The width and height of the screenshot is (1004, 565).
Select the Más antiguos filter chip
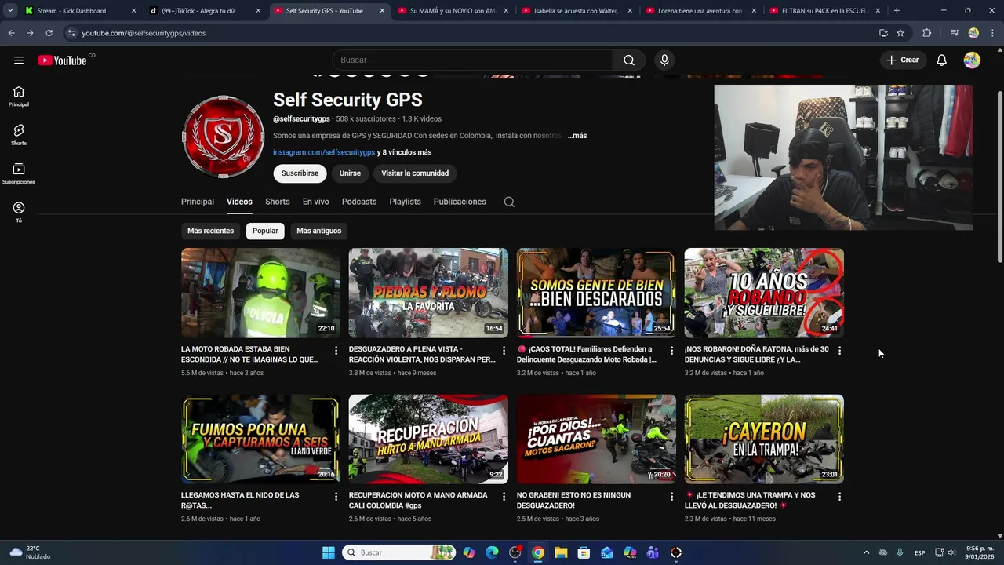(x=318, y=231)
